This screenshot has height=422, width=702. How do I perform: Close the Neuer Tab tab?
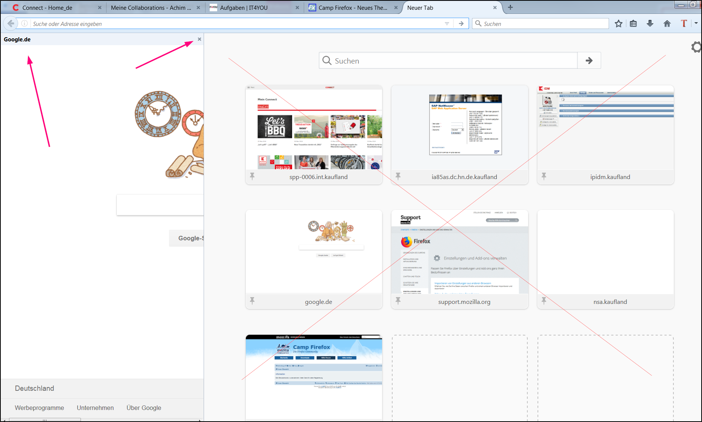click(495, 8)
